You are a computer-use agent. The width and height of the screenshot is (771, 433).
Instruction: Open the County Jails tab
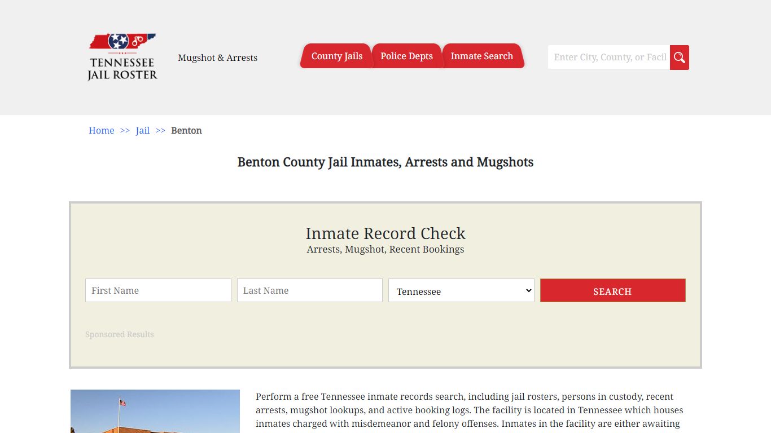[x=336, y=56]
